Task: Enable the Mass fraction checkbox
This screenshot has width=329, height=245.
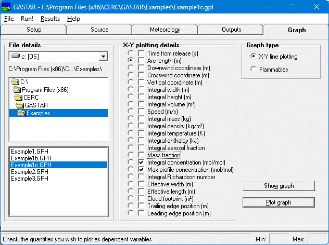Action: (141, 155)
